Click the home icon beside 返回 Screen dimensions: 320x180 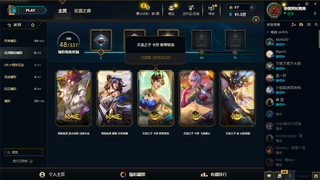pos(33,25)
